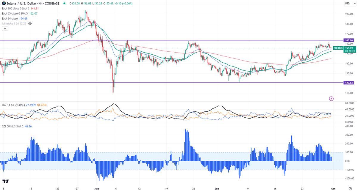Open chart settings gear icon
This screenshot has height=191, width=358.
click(350, 188)
